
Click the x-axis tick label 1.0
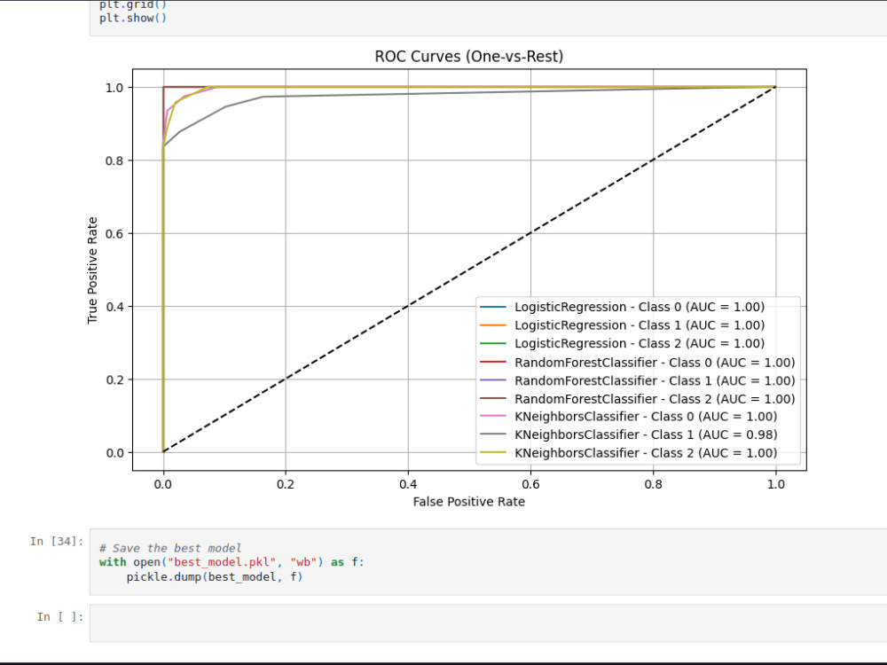[x=776, y=485]
